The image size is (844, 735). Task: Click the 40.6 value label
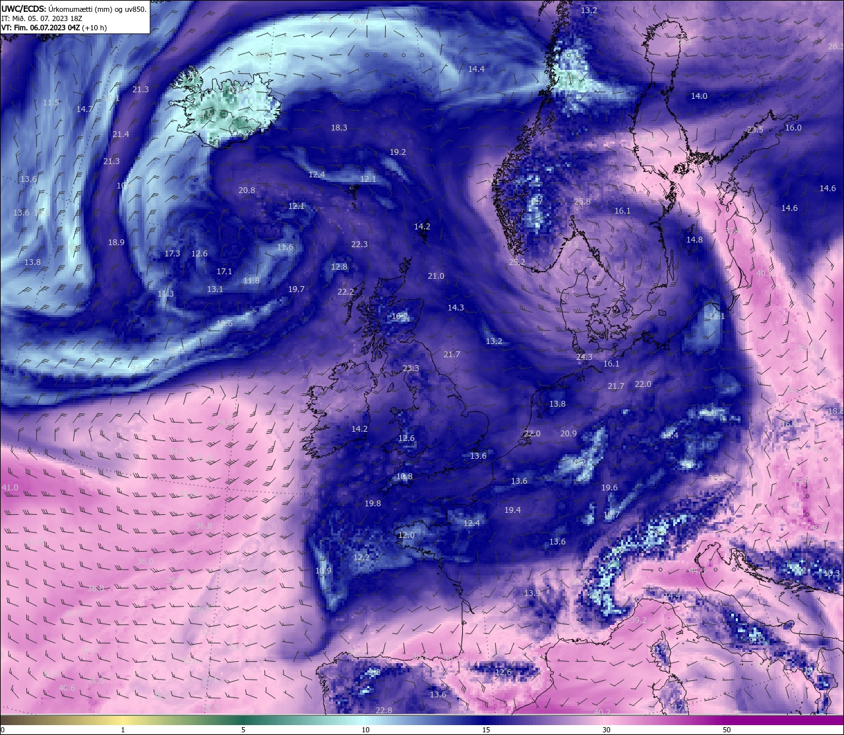tap(67, 688)
